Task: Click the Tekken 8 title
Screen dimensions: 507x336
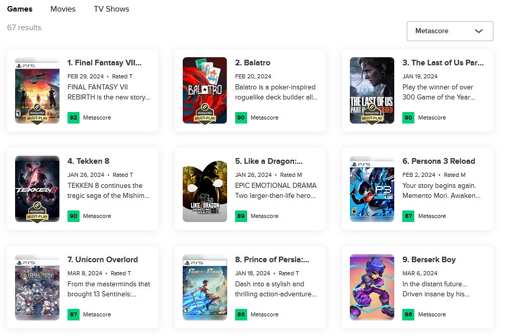Action: tap(88, 161)
